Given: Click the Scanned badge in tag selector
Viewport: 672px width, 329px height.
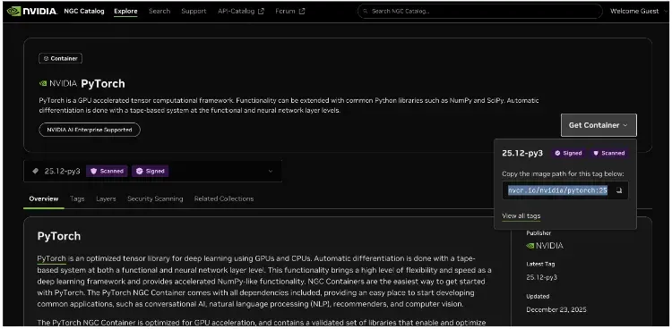Looking at the screenshot, I should 108,171.
